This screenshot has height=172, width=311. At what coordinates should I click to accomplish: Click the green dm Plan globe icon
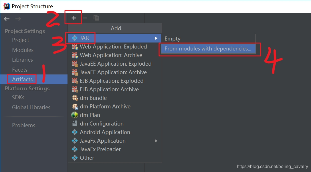(x=75, y=115)
